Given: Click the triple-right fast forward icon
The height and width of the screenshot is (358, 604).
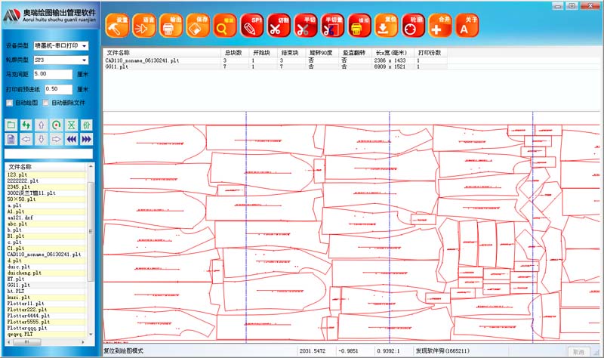Looking at the screenshot, I should point(86,139).
